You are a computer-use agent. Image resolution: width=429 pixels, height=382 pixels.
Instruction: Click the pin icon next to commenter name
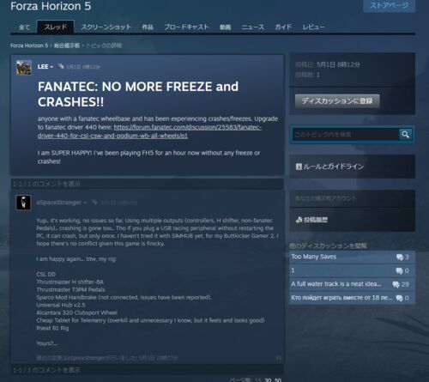[x=94, y=203]
